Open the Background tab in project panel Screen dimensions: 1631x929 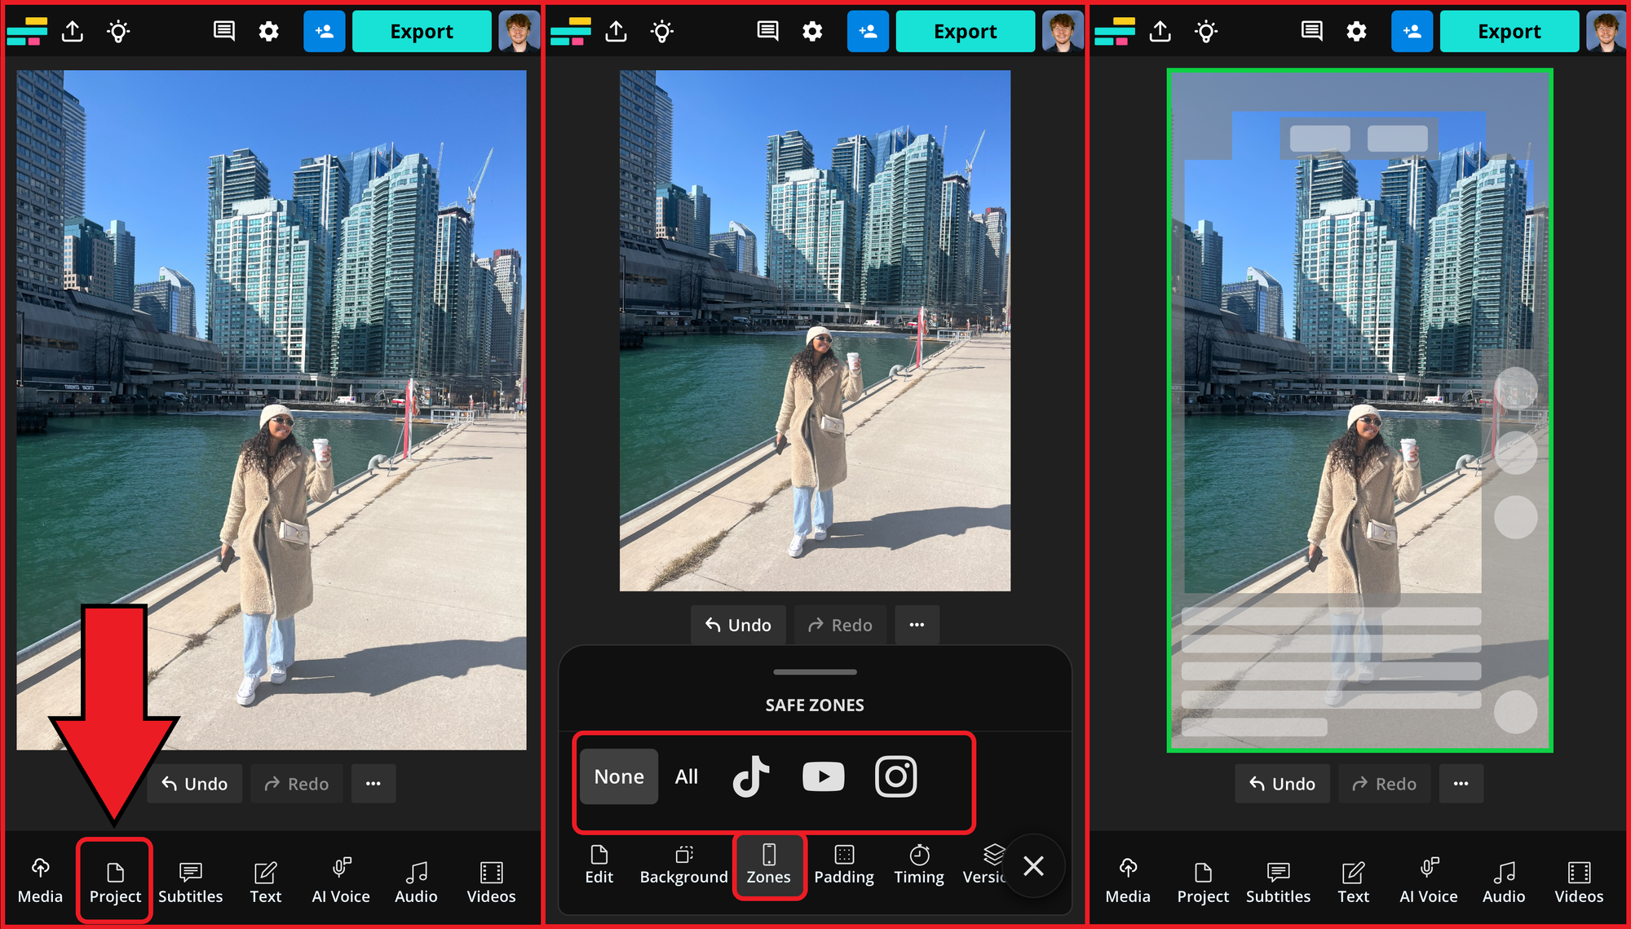pyautogui.click(x=683, y=865)
